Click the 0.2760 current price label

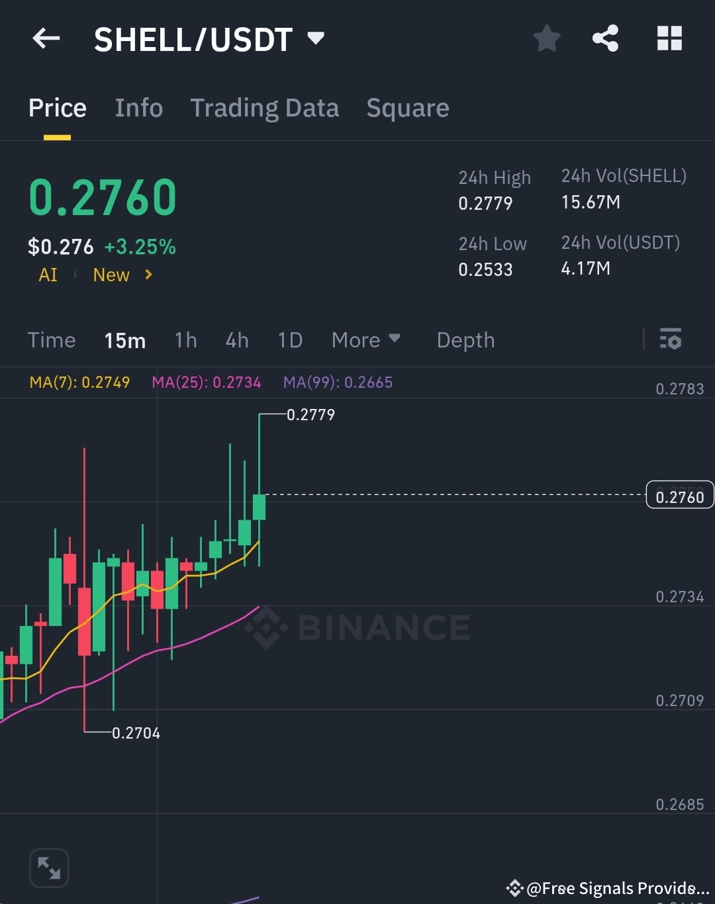pyautogui.click(x=679, y=495)
